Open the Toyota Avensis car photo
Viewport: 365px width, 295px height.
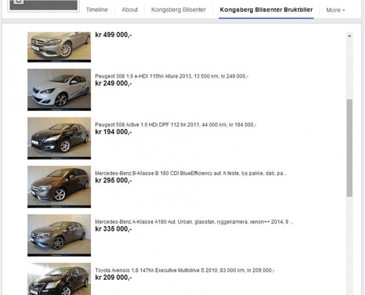point(59,279)
